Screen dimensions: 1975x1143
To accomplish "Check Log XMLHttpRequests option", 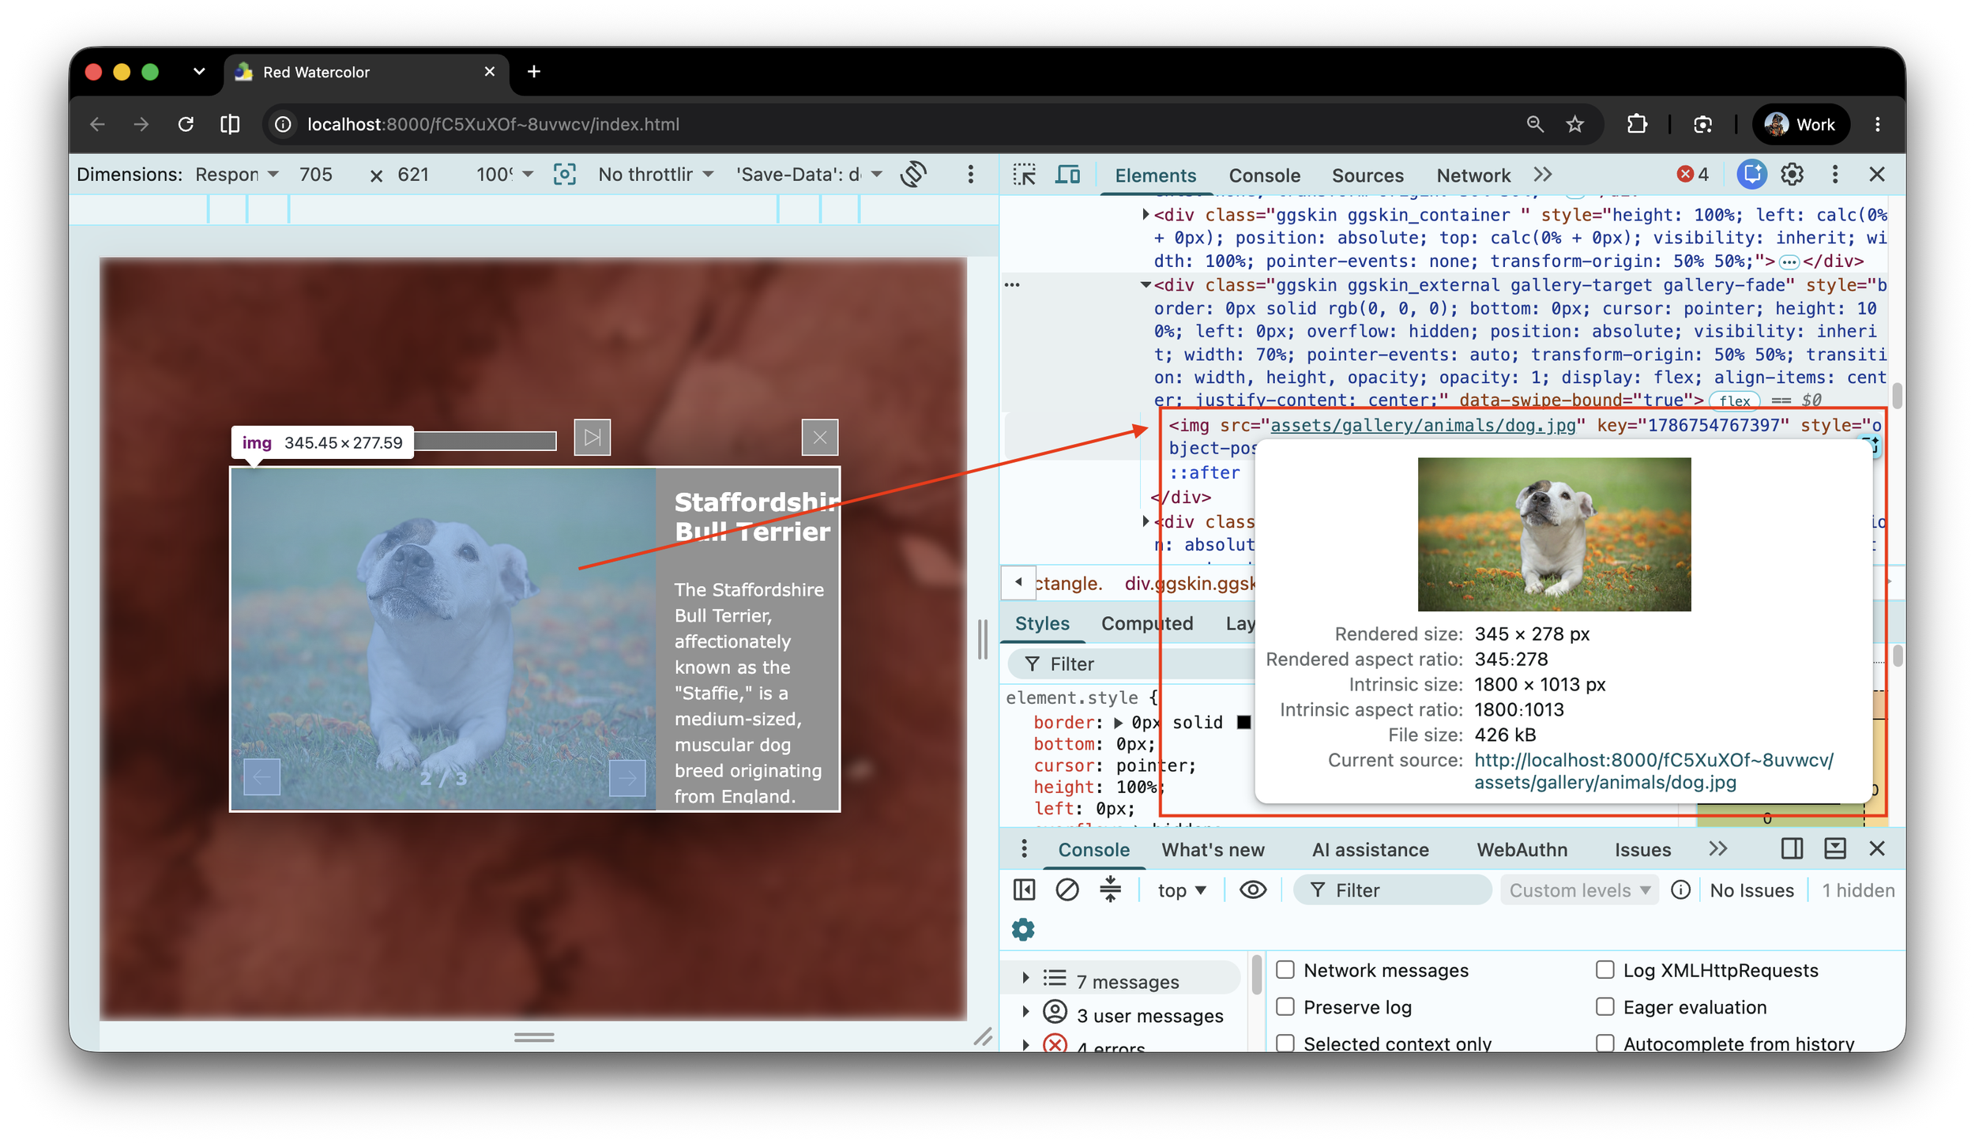I will coord(1604,969).
